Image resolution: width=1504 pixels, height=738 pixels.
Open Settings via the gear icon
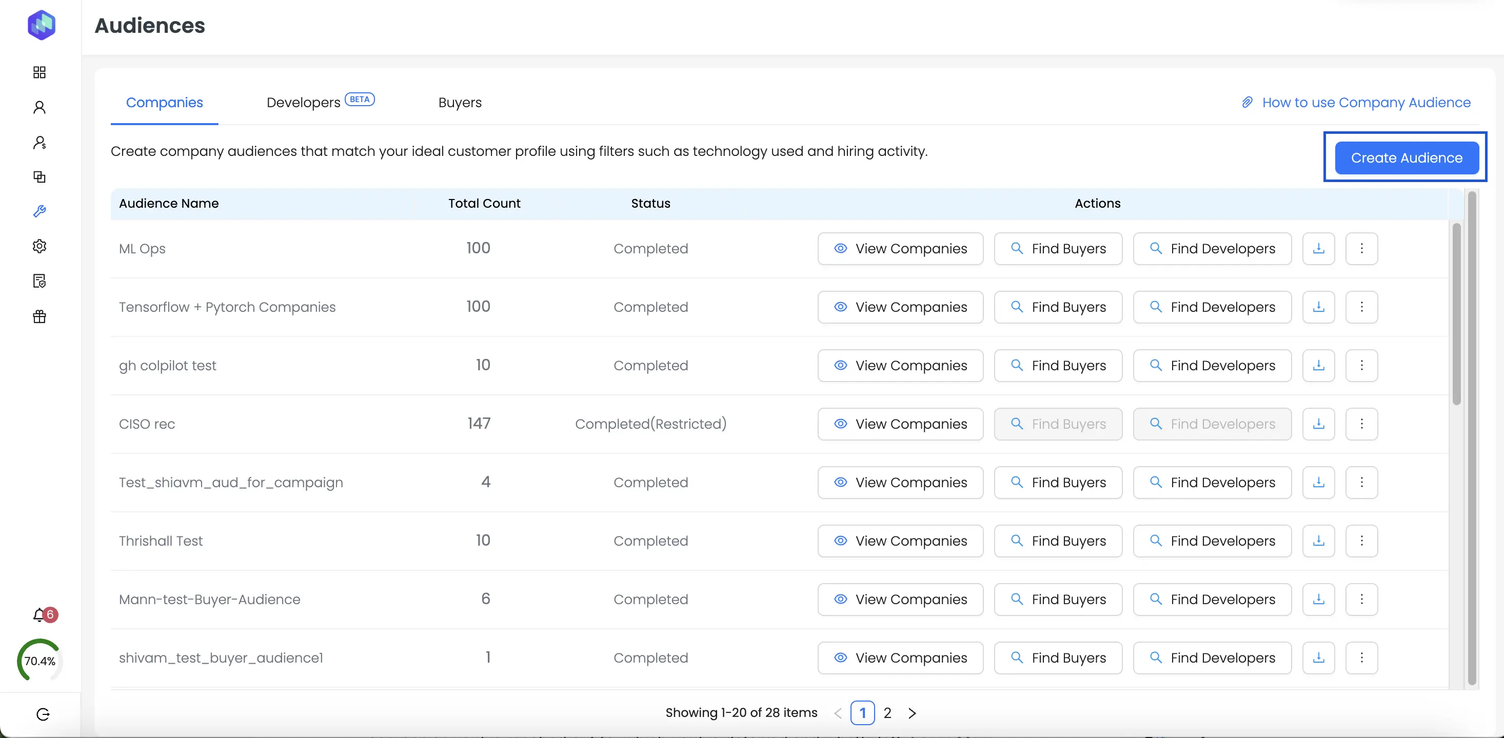pyautogui.click(x=39, y=246)
